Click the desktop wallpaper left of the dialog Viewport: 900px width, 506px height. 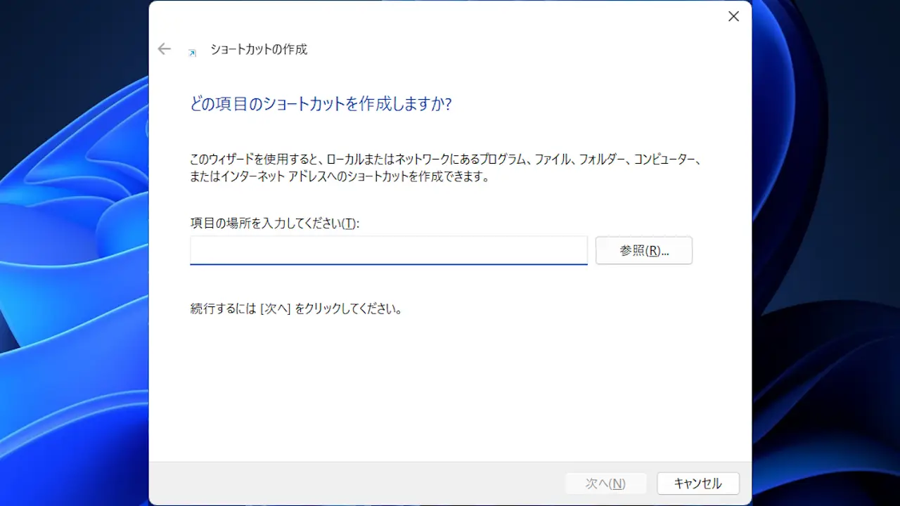(70, 281)
